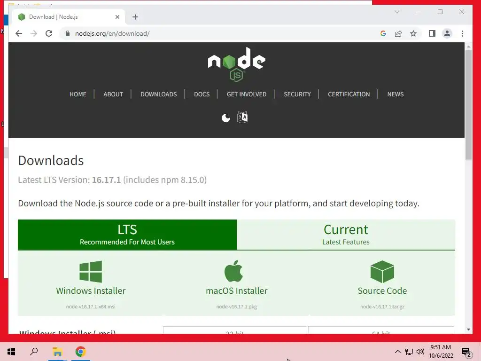Open the language translation icon

tap(242, 117)
